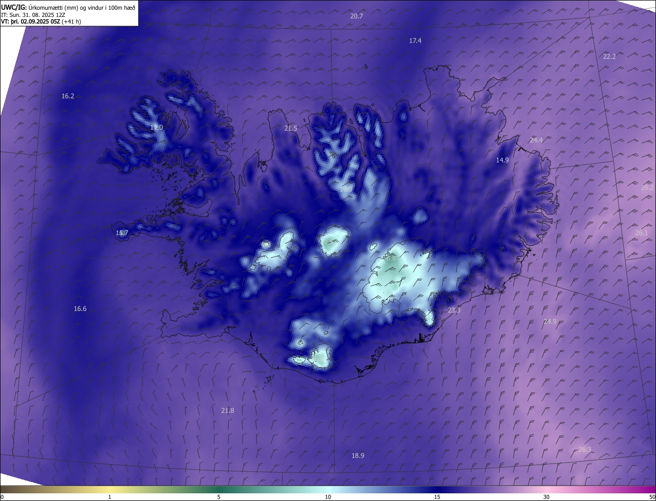Screen dimensions: 656x501
Task: Click the 21.5 value label
Action: coord(291,128)
